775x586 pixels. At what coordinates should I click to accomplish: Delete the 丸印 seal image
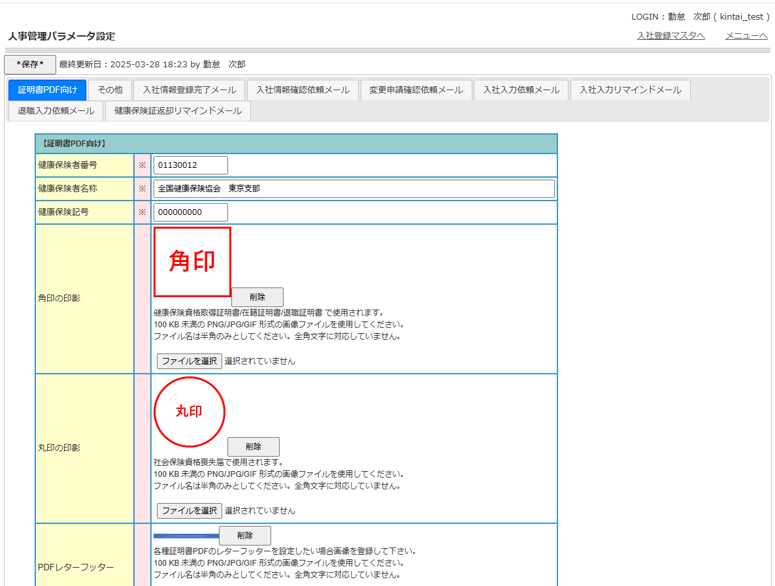(254, 447)
